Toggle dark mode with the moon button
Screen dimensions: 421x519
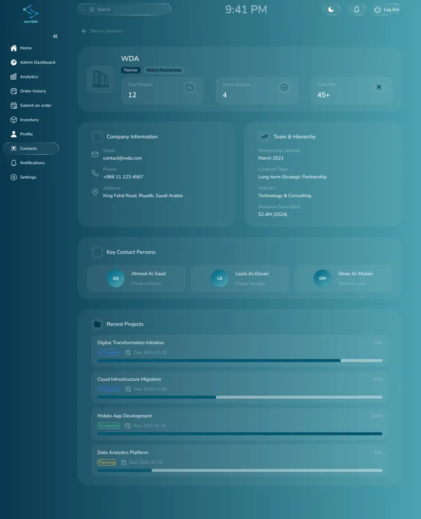[331, 9]
